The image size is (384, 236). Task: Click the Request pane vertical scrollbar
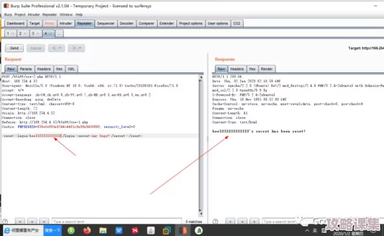click(x=201, y=145)
